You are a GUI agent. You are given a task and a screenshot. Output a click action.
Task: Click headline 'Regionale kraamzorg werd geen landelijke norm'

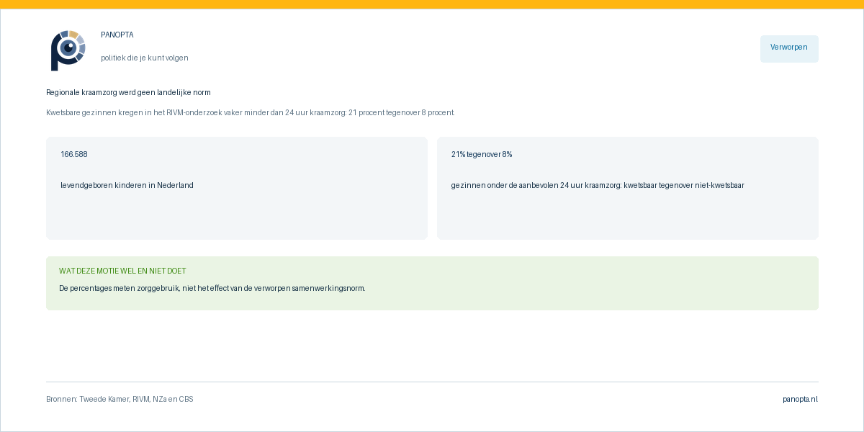click(128, 92)
